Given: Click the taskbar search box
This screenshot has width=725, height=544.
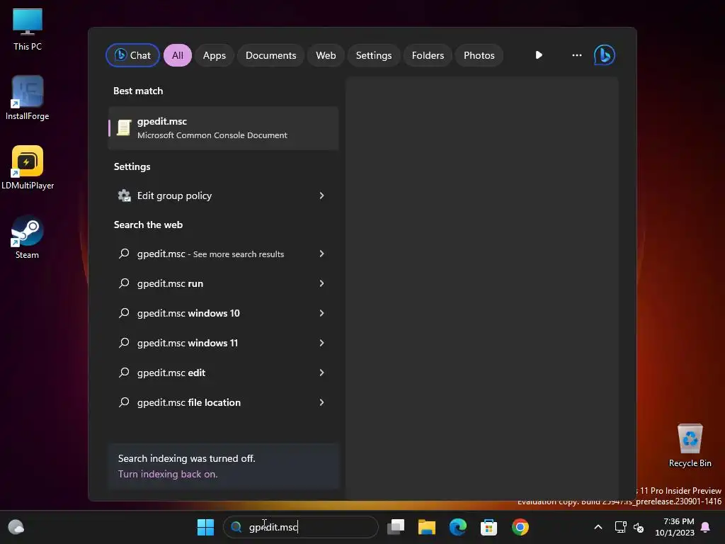Looking at the screenshot, I should tap(301, 527).
